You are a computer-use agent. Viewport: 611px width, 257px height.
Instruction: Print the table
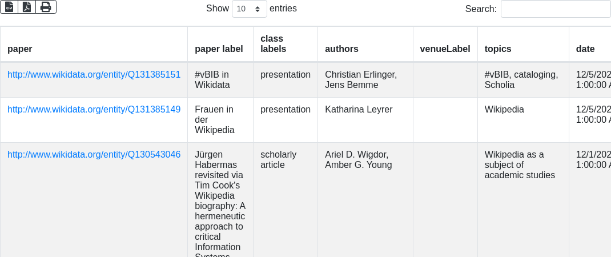point(46,7)
